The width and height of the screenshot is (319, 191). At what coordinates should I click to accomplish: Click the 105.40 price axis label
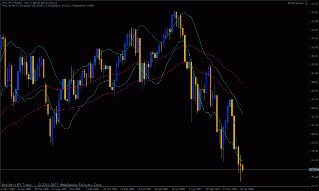coord(314,177)
